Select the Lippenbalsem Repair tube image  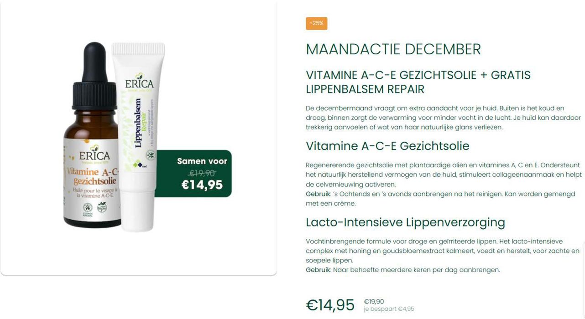138,137
